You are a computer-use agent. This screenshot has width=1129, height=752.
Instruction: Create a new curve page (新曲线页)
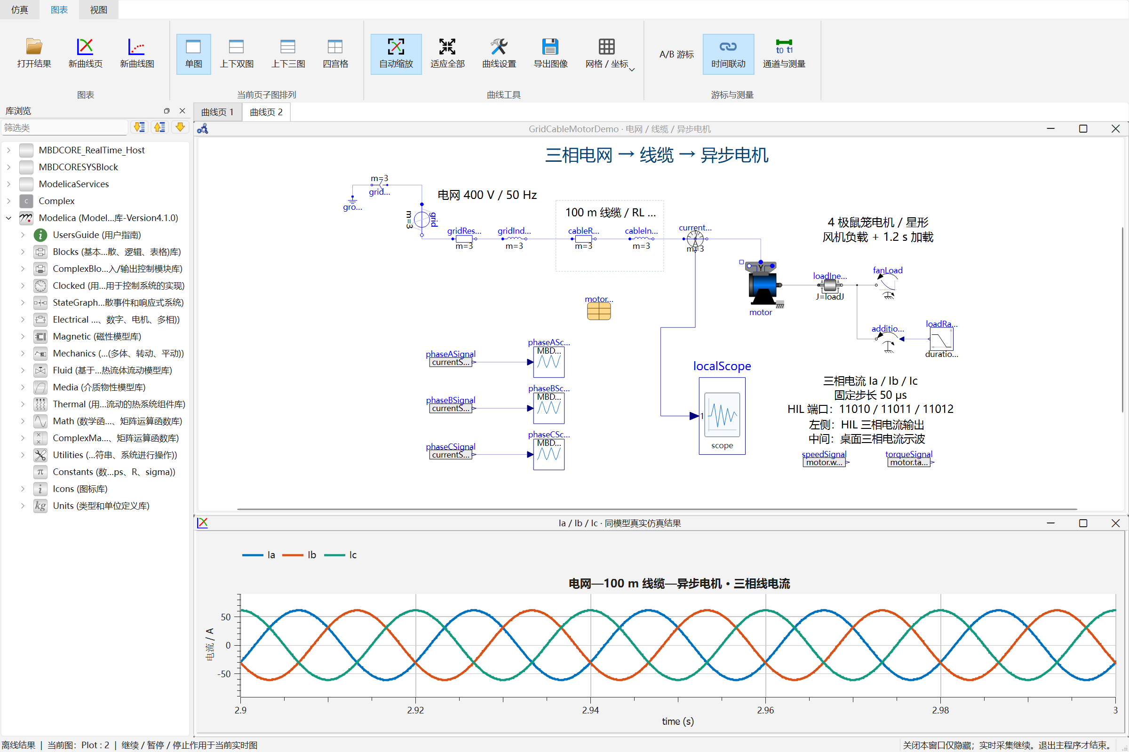pos(85,53)
